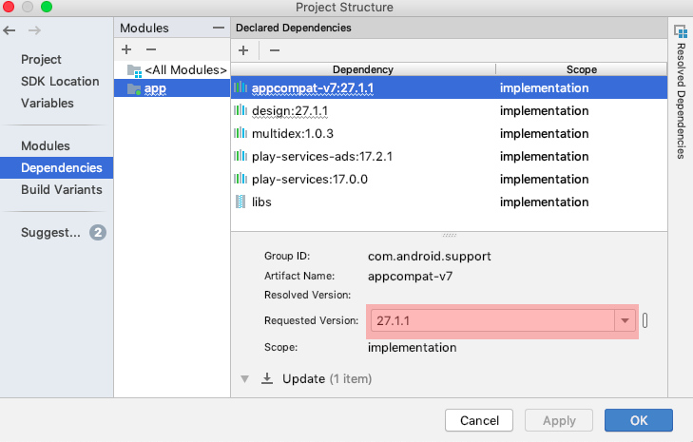Collapse the Modules panel with minimize icon
The image size is (693, 442).
[219, 28]
